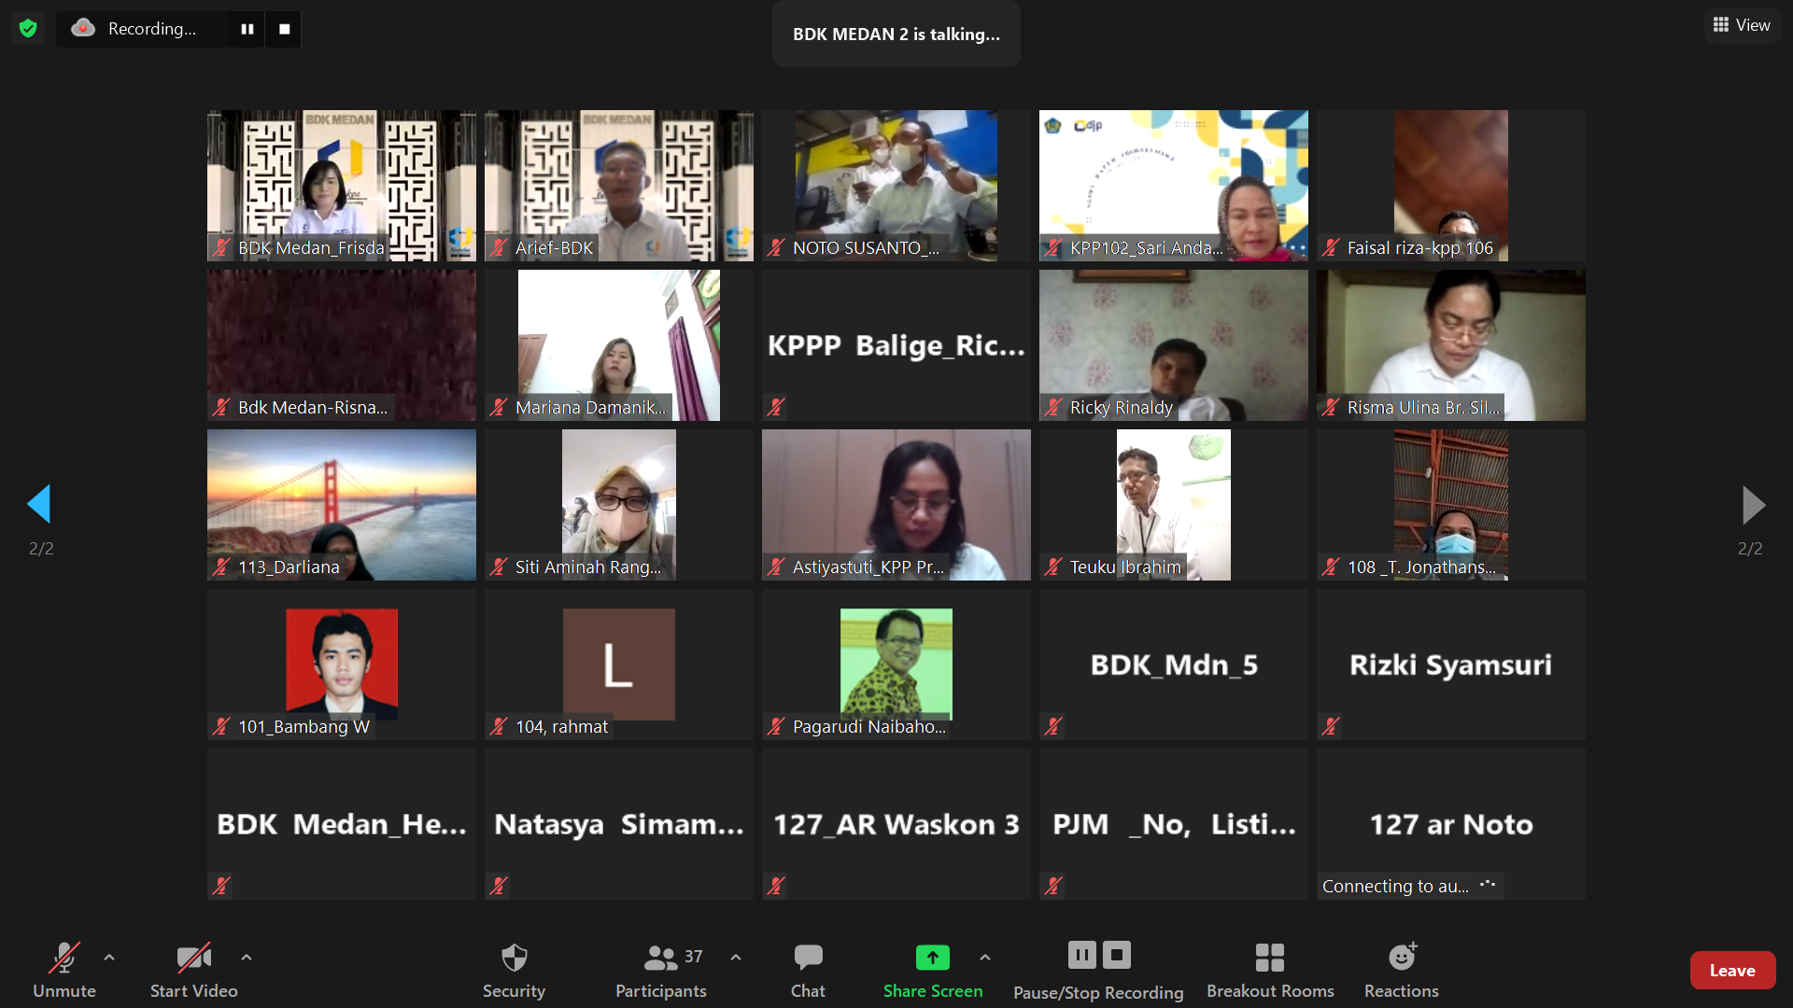1793x1008 pixels.
Task: Select Arief-BDK video thumbnail
Action: [618, 185]
